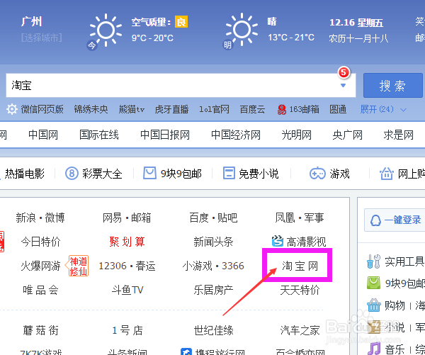Click the 9块9包邮 shopping bag icon
This screenshot has height=355, width=425.
click(149, 173)
